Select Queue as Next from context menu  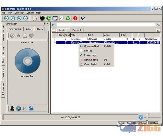(x=91, y=46)
